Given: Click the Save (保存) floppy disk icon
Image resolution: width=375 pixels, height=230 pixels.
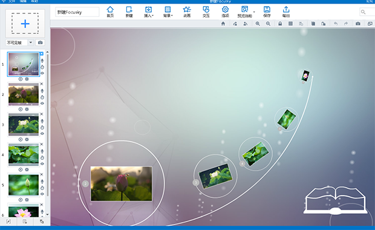Looking at the screenshot, I should pyautogui.click(x=267, y=11).
